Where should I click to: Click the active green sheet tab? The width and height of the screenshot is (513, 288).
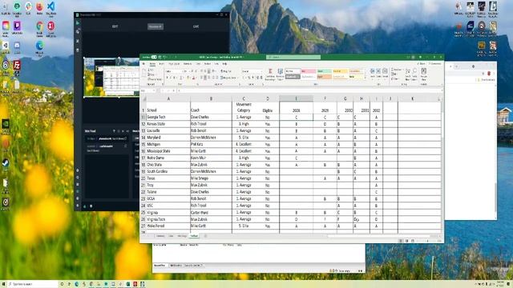[x=194, y=236]
